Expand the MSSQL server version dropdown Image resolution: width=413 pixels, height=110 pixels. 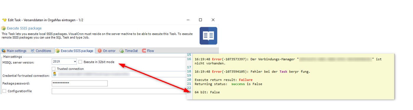click(64, 62)
